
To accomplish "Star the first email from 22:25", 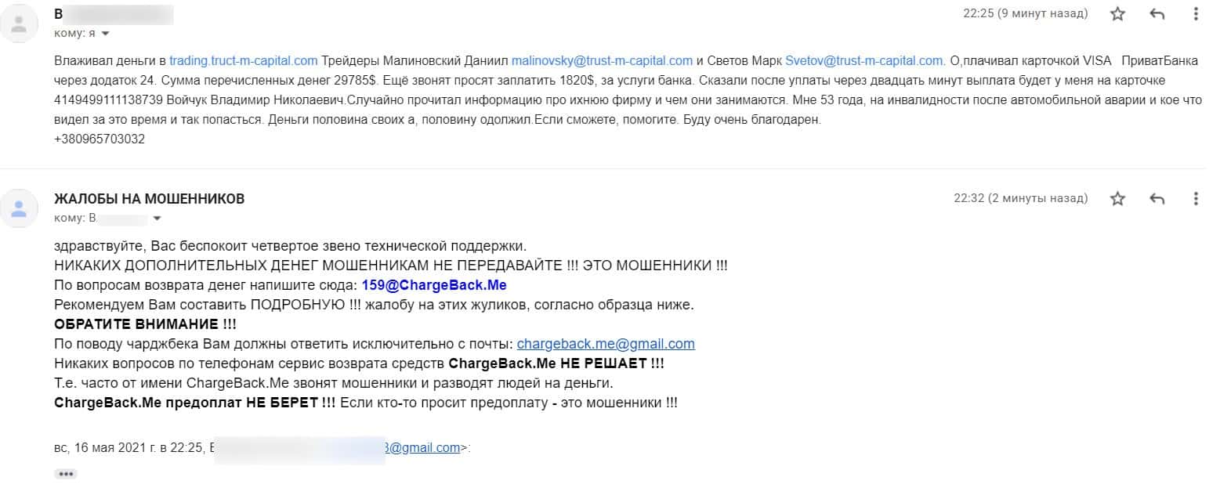I will (x=1117, y=14).
